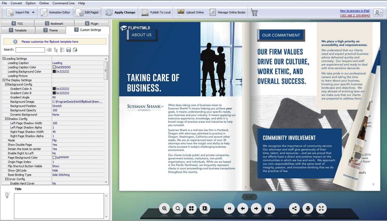Pick Gradient Color A swatch
Screen dimensions: 387x221
(54, 89)
